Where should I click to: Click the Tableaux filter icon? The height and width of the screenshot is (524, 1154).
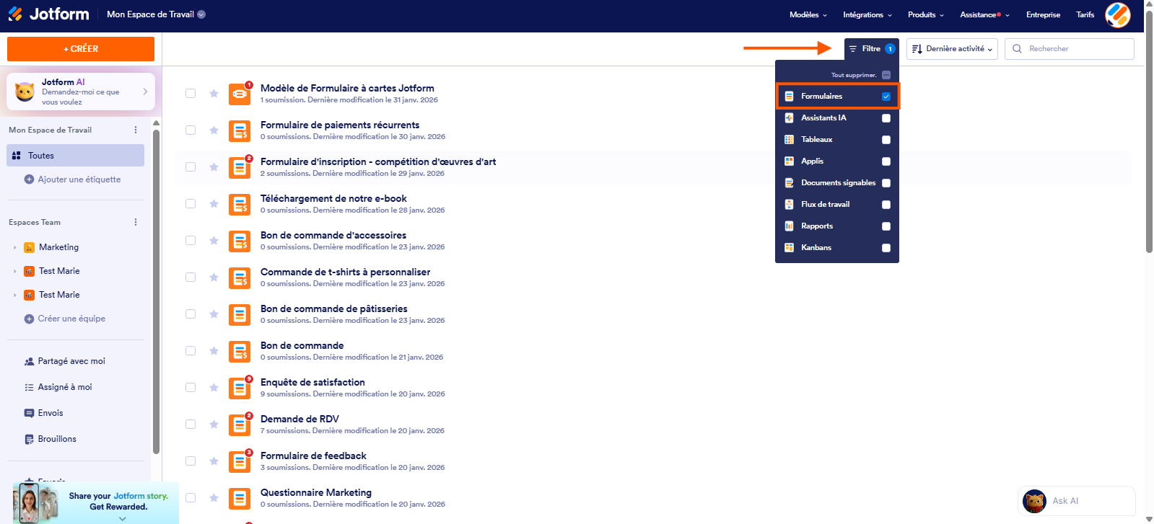[789, 139]
